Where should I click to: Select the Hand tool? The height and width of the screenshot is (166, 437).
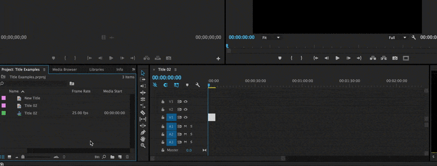[143, 139]
